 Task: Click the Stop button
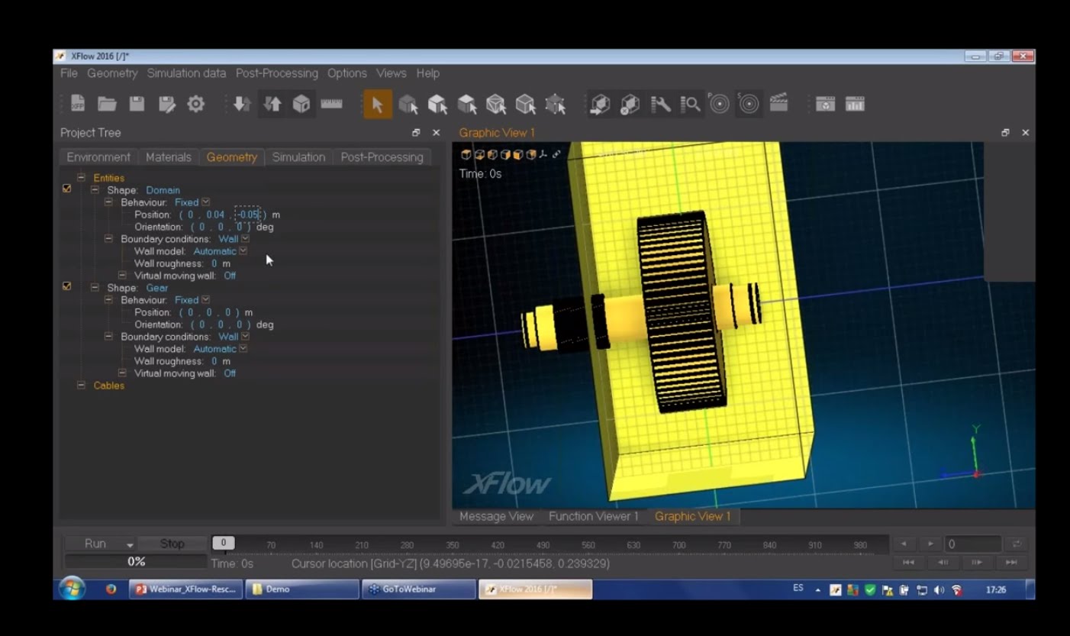(x=172, y=544)
